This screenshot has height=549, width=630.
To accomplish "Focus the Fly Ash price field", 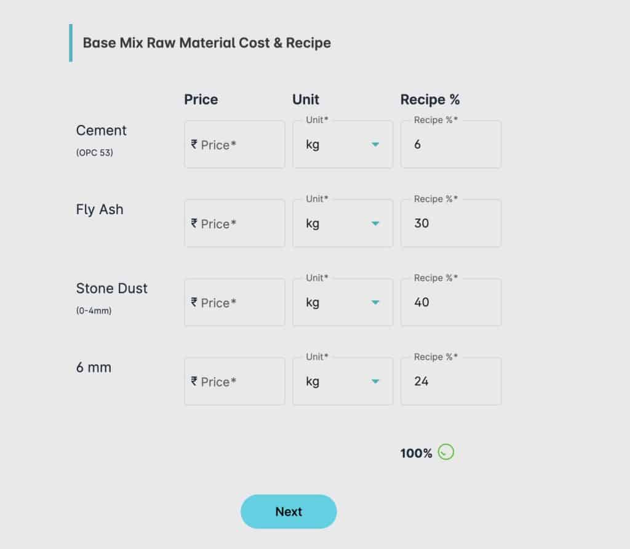I will 234,223.
